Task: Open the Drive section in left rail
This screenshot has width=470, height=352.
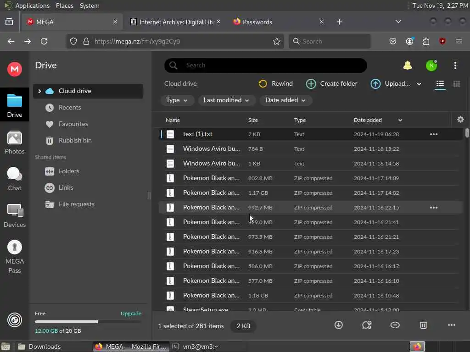Action: 14,105
